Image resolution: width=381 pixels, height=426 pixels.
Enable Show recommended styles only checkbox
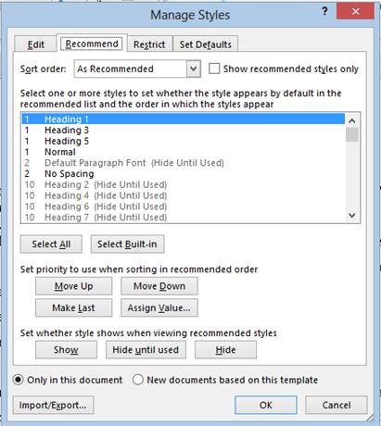[214, 69]
